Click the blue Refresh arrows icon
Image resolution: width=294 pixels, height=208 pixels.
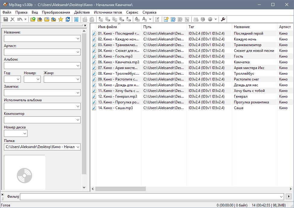[68, 19]
